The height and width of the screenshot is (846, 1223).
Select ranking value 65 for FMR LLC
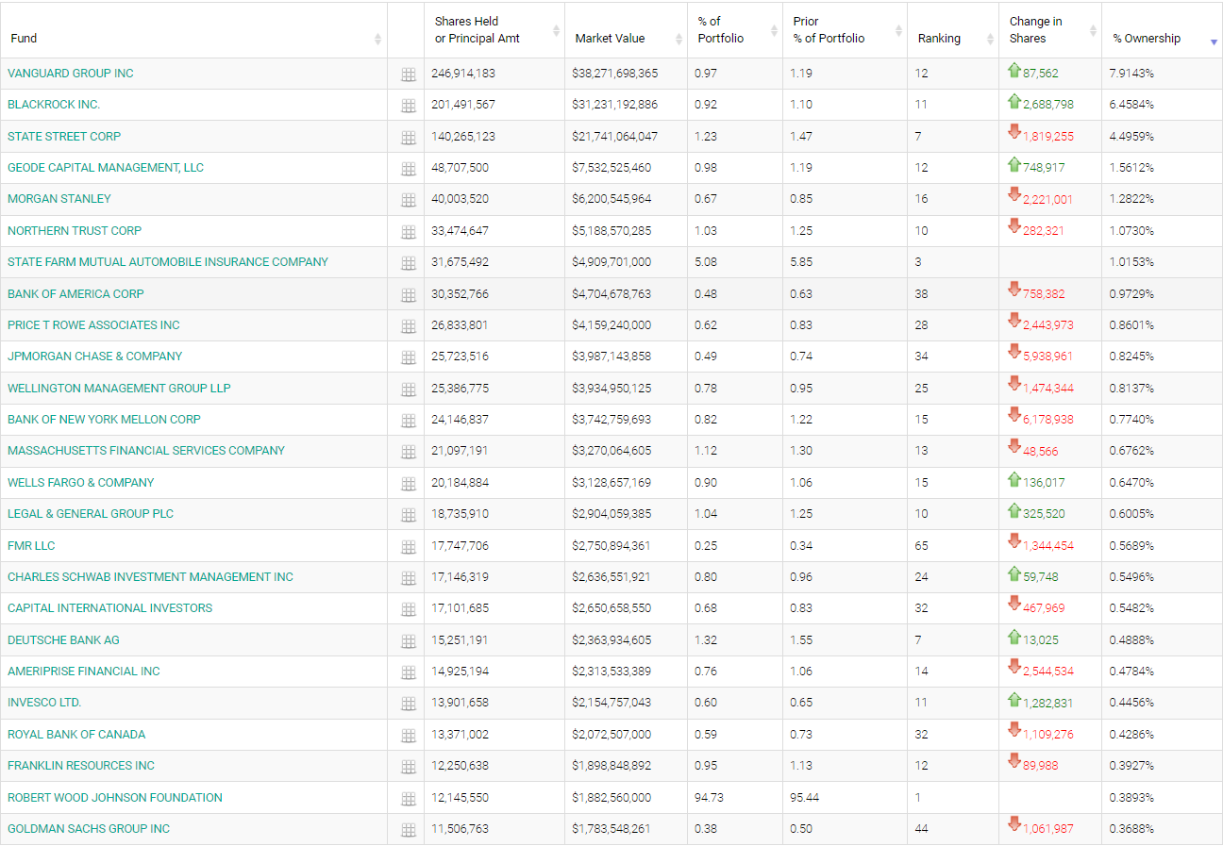(x=921, y=545)
